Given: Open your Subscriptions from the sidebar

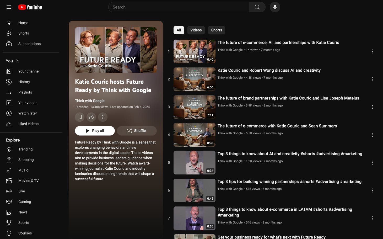Looking at the screenshot, I should coord(29,44).
